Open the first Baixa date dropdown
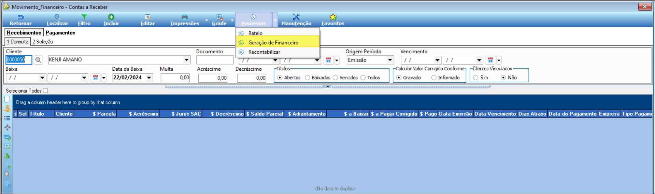This screenshot has width=655, height=194. 42,78
